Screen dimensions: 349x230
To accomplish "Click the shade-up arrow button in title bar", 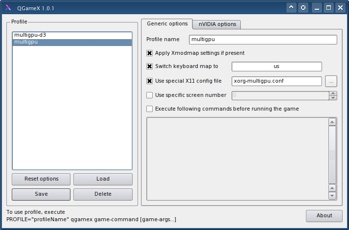I will [x=291, y=8].
